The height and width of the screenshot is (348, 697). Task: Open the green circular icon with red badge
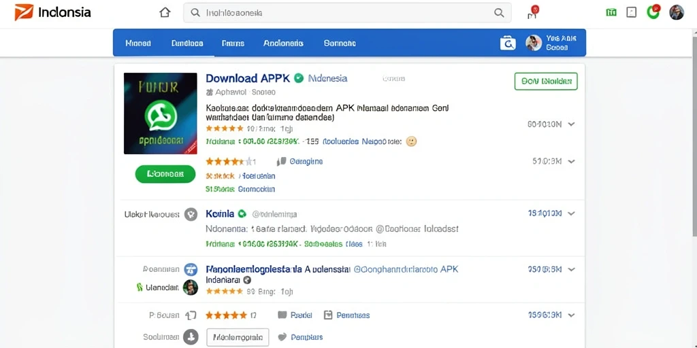pyautogui.click(x=653, y=12)
